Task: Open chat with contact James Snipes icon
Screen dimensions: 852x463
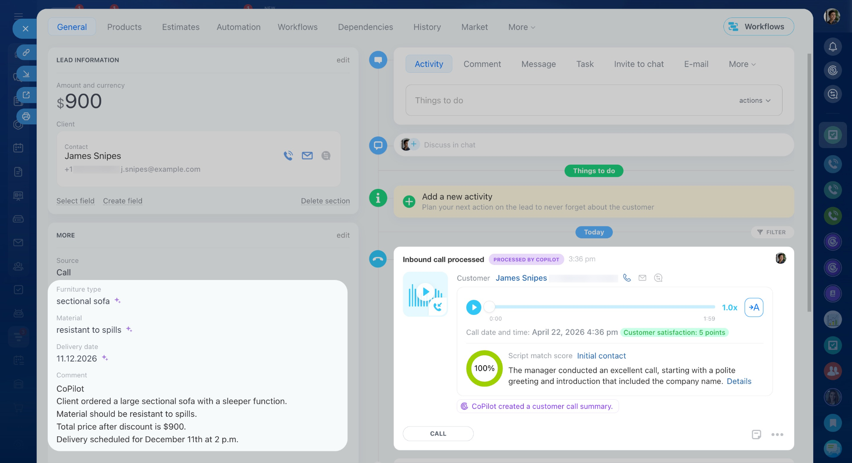Action: coord(326,156)
